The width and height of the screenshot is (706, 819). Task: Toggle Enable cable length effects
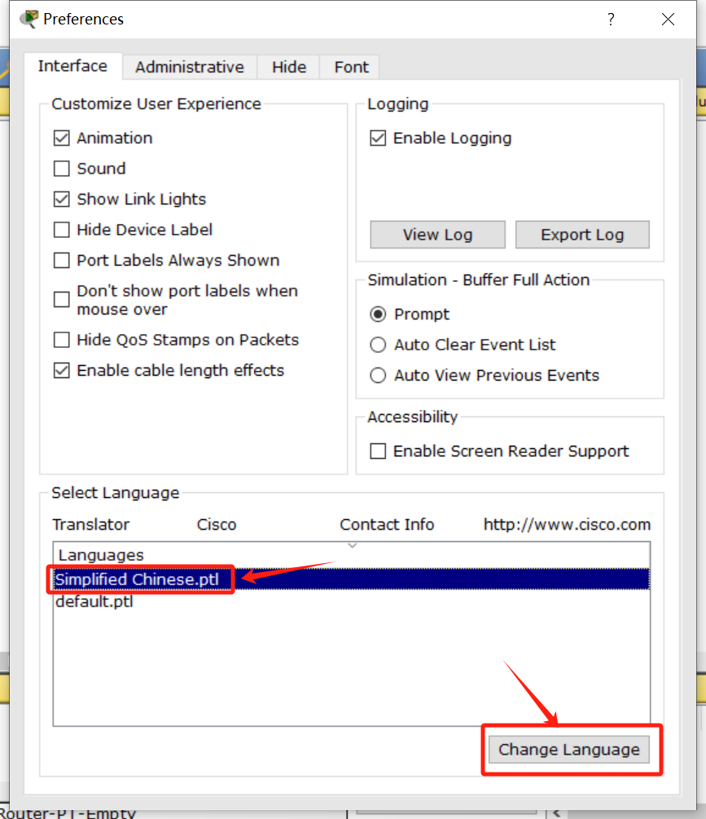[x=62, y=370]
